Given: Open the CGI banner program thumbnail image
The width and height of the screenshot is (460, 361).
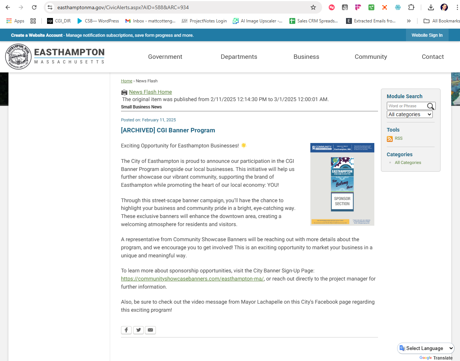Looking at the screenshot, I should tap(342, 184).
